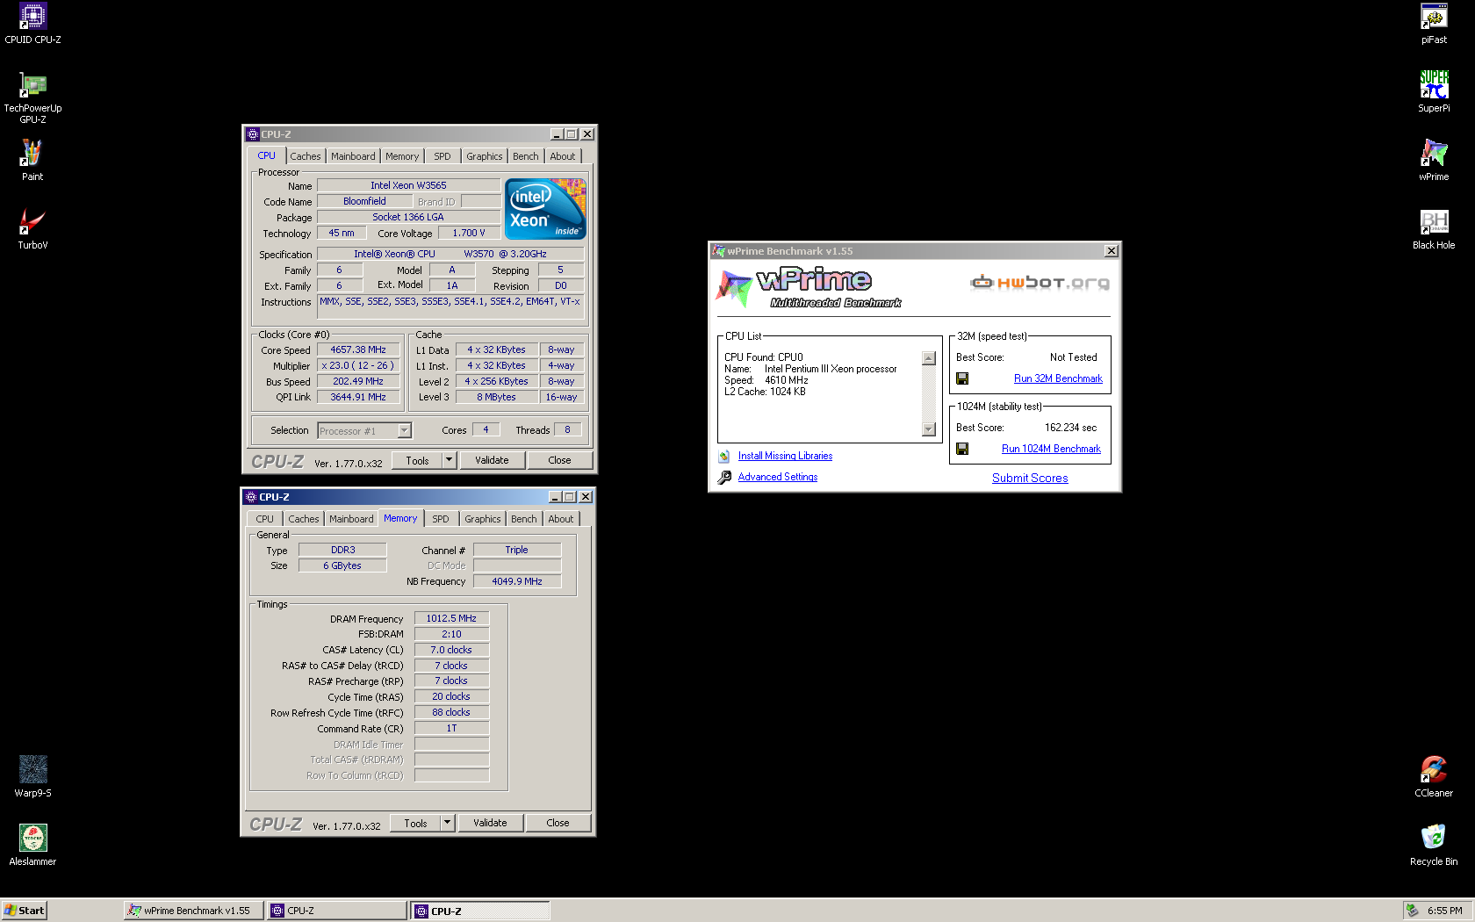
Task: Open Bench tab in bottom CPU-Z window
Action: 524,519
